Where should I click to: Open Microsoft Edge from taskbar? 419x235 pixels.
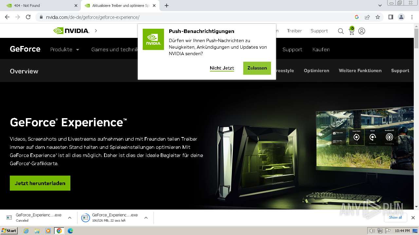coord(70,231)
